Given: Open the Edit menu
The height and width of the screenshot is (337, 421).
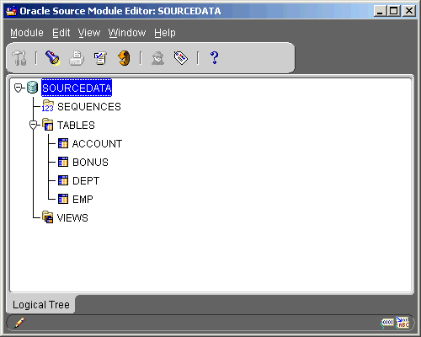Looking at the screenshot, I should (x=61, y=33).
